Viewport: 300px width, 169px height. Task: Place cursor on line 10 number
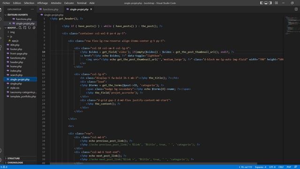(44, 52)
